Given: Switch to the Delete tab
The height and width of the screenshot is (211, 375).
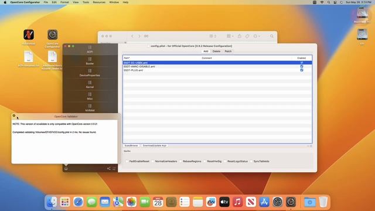Looking at the screenshot, I should click(x=216, y=52).
